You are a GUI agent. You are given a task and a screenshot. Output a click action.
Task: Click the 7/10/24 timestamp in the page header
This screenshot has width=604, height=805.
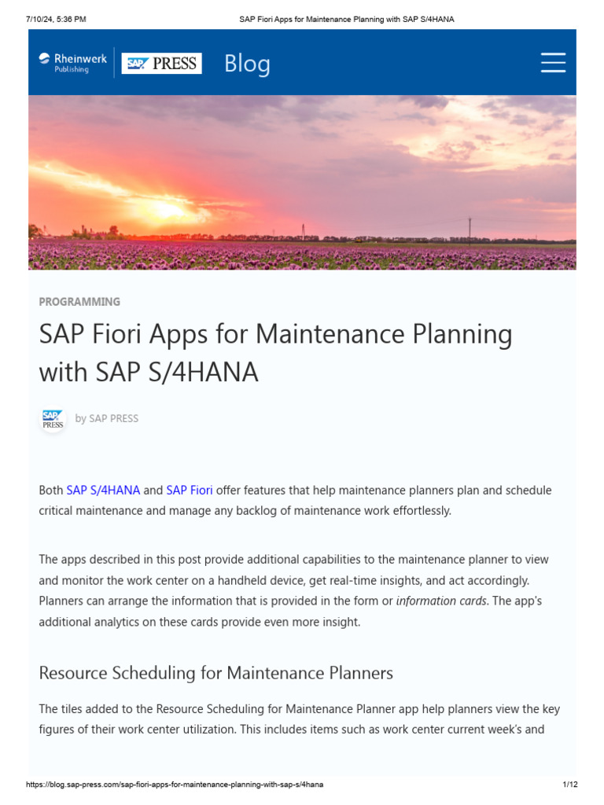pyautogui.click(x=55, y=19)
